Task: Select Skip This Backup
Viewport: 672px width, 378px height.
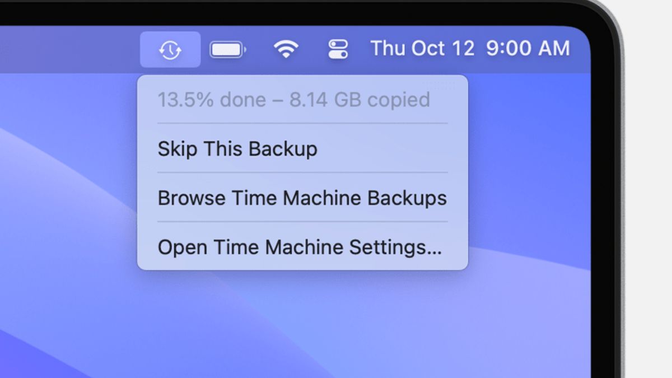Action: click(x=237, y=149)
